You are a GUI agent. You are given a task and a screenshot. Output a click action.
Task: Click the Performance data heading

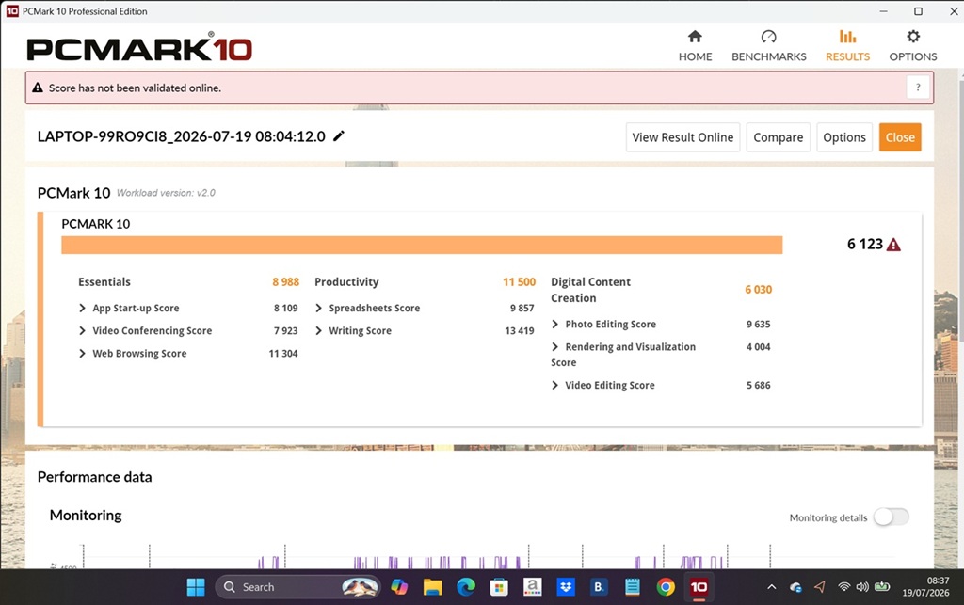94,477
